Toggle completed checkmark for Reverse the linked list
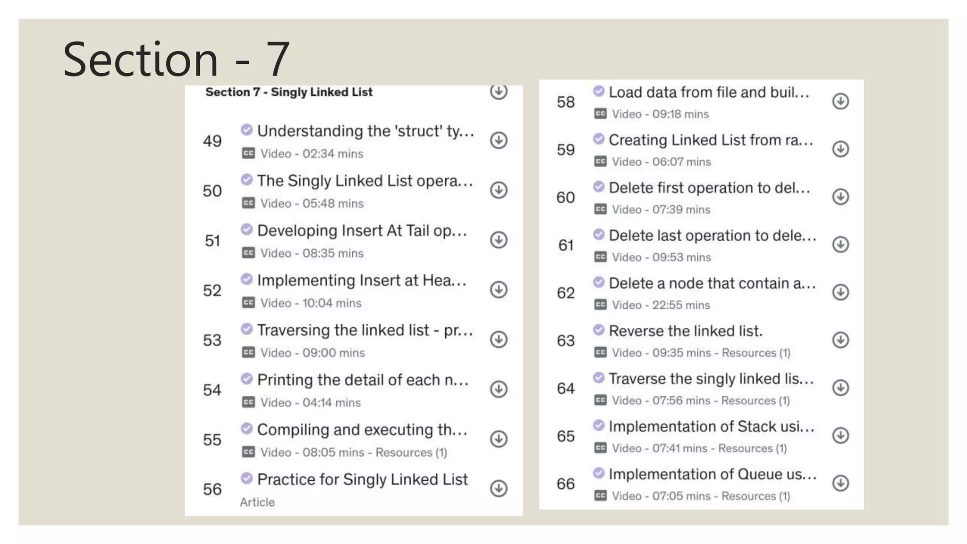 tap(599, 330)
